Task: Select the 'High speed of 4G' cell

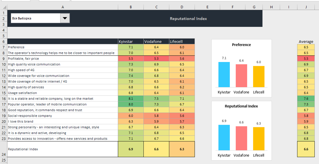Action: [x=63, y=70]
